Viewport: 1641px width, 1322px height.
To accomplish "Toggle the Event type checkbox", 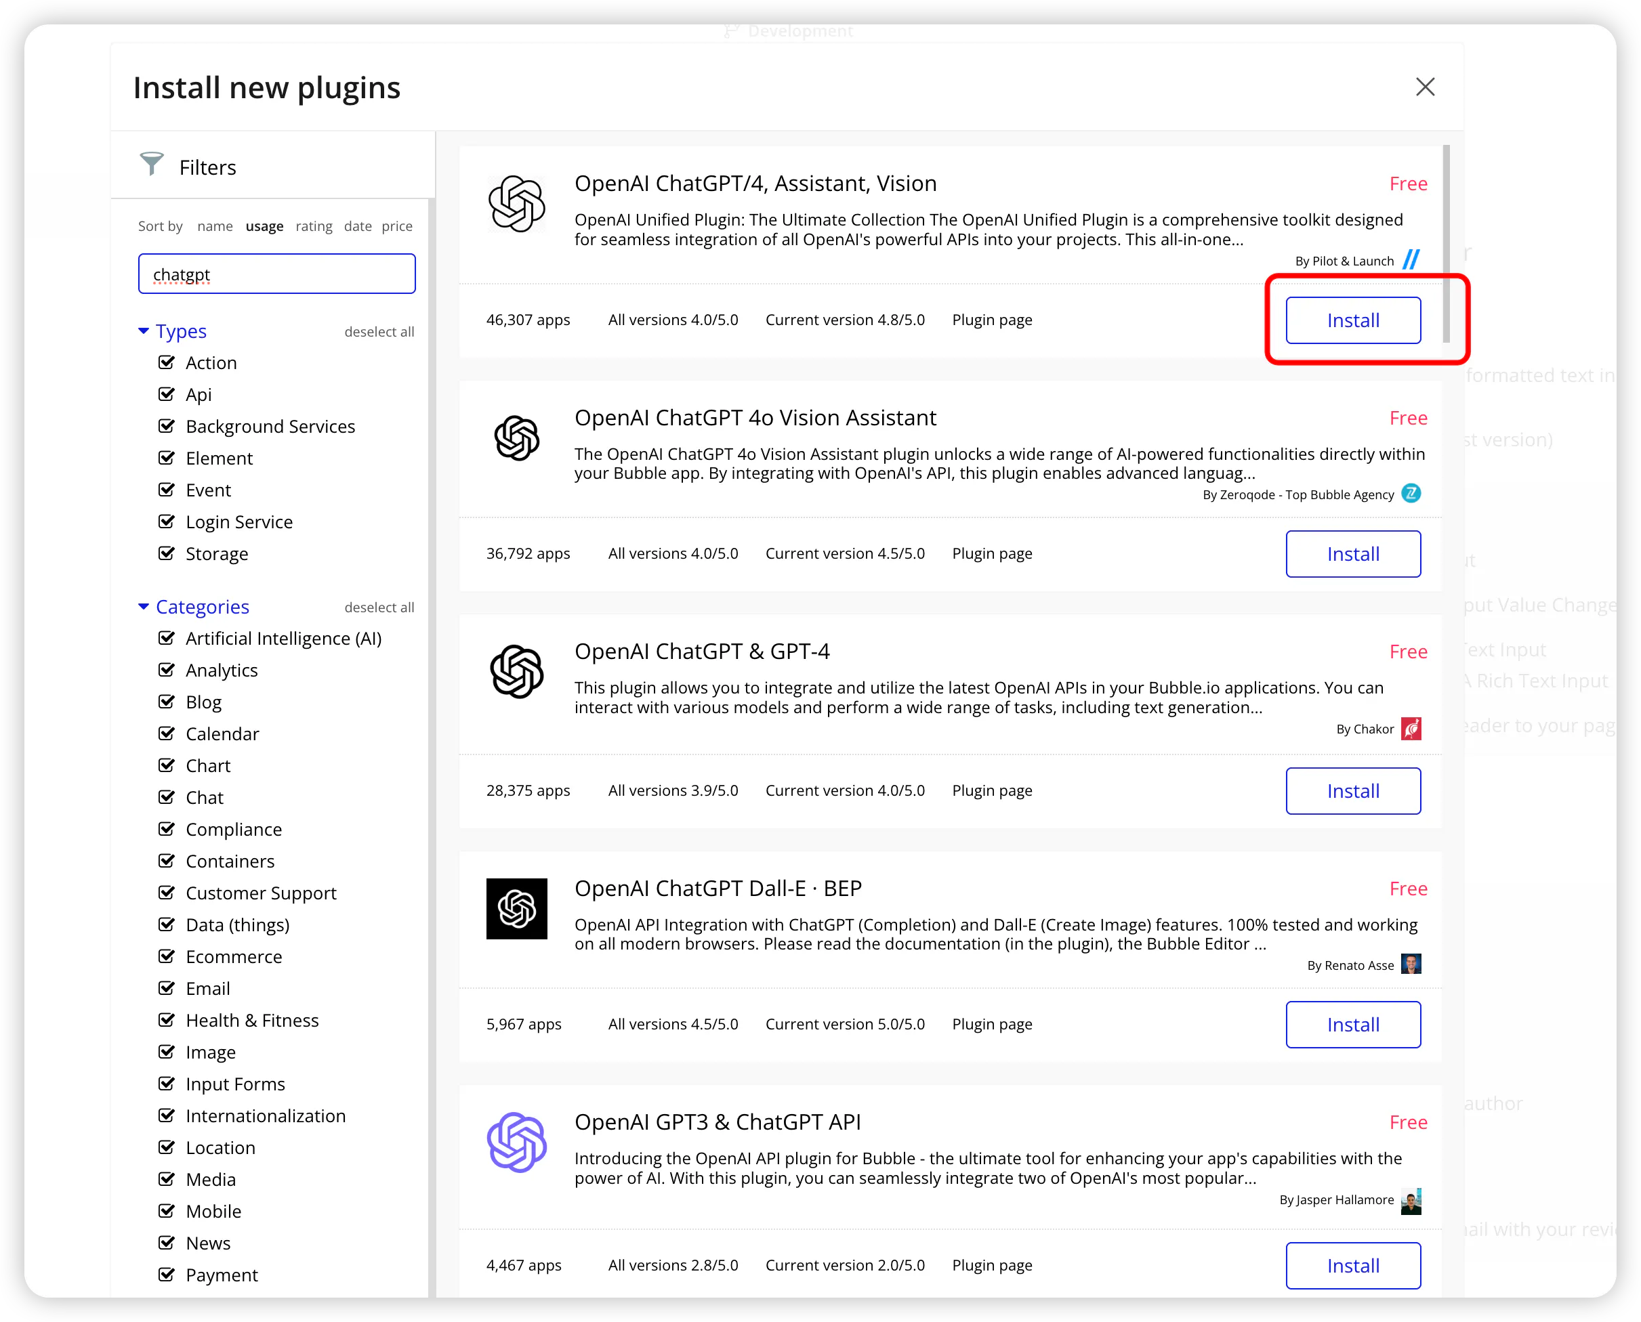I will click(x=166, y=490).
